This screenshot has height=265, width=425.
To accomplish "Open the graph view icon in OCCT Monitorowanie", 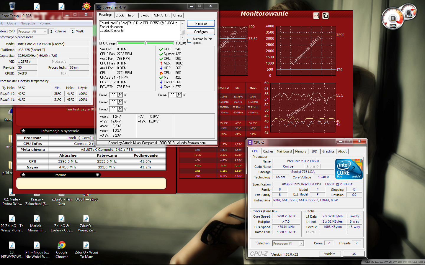I will point(316,16).
